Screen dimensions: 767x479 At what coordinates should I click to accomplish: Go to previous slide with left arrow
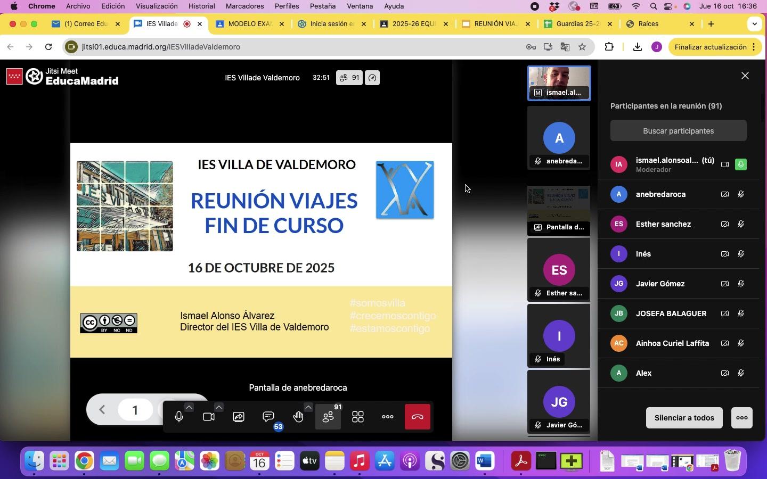click(x=102, y=410)
